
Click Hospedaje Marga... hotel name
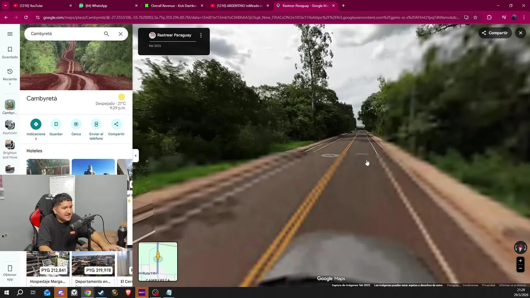point(48,281)
